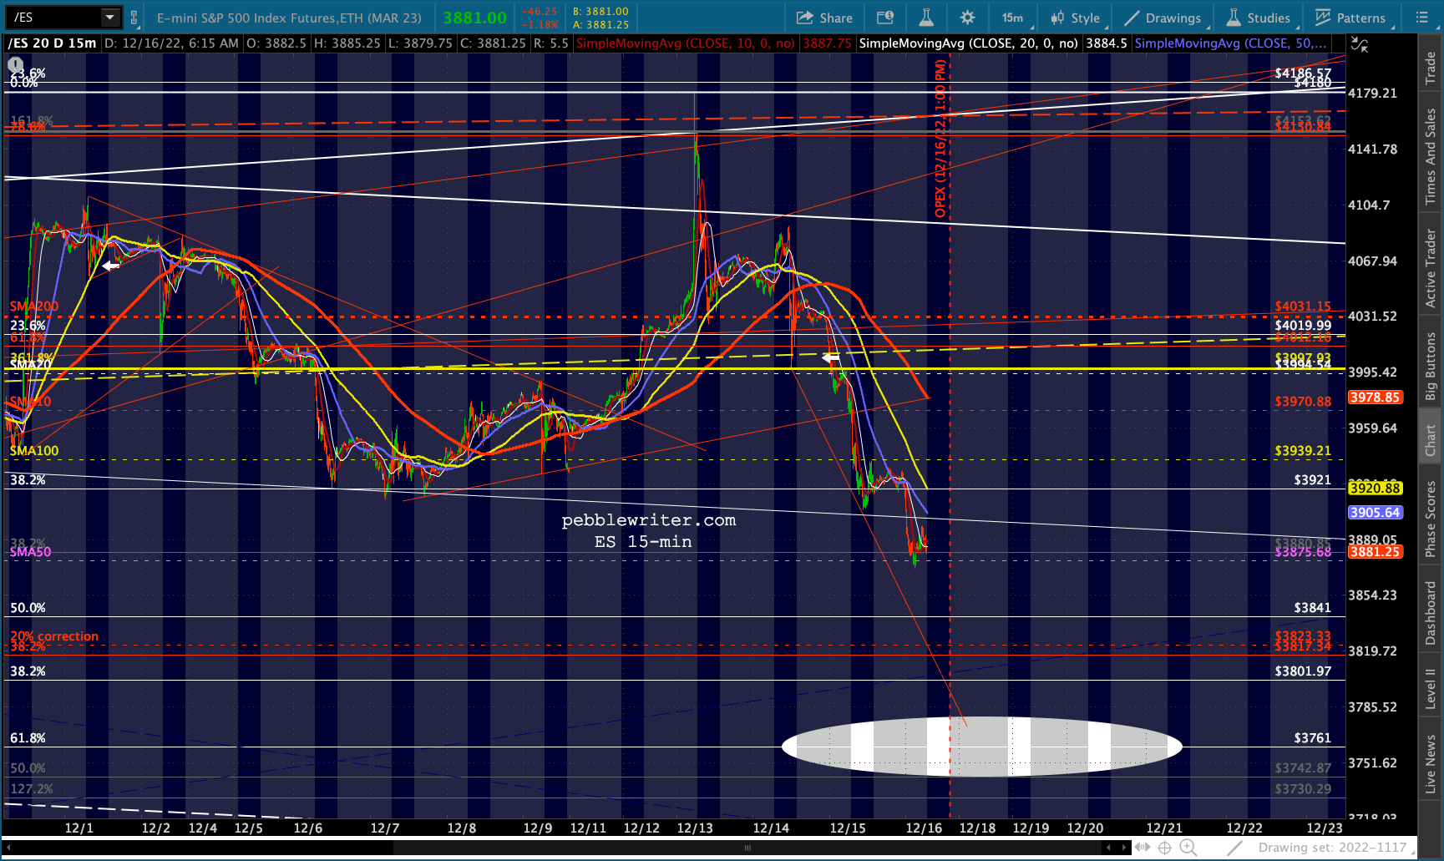Click the flask (thinkScript lab) icon
The height and width of the screenshot is (861, 1444).
coord(926,18)
